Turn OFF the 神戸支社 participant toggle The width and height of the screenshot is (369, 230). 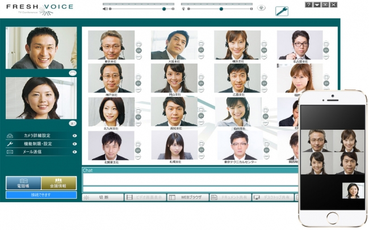(139, 90)
